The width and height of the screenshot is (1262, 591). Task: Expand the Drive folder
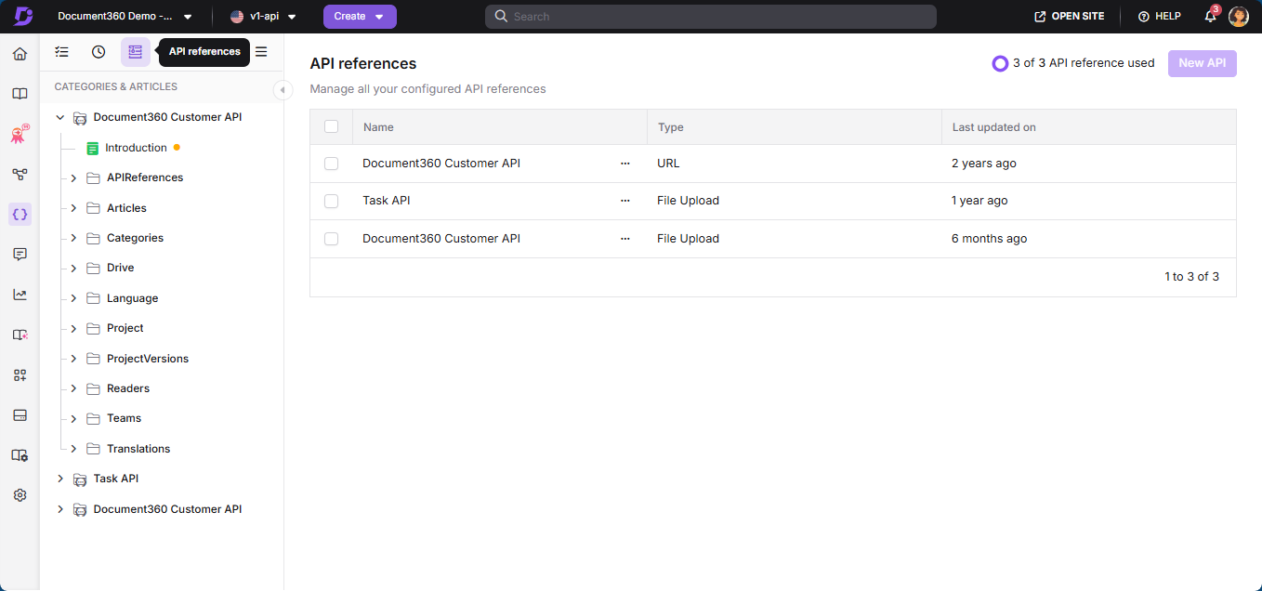73,268
